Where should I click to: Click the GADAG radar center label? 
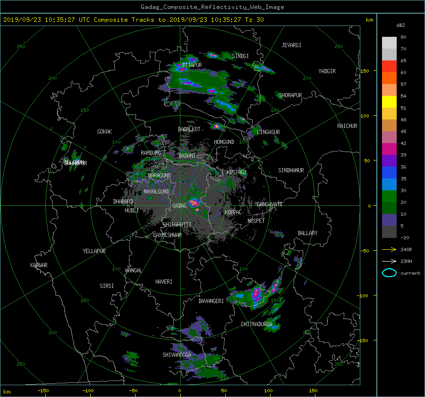(x=179, y=206)
